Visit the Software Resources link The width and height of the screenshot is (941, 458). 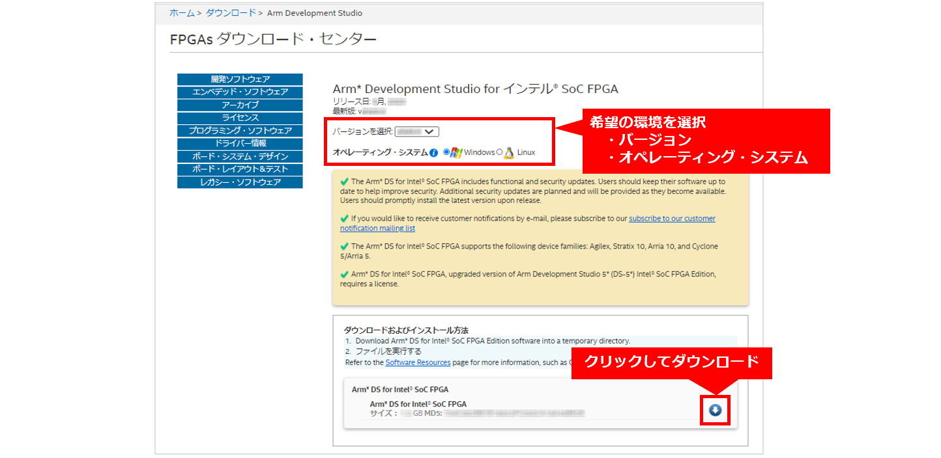418,362
